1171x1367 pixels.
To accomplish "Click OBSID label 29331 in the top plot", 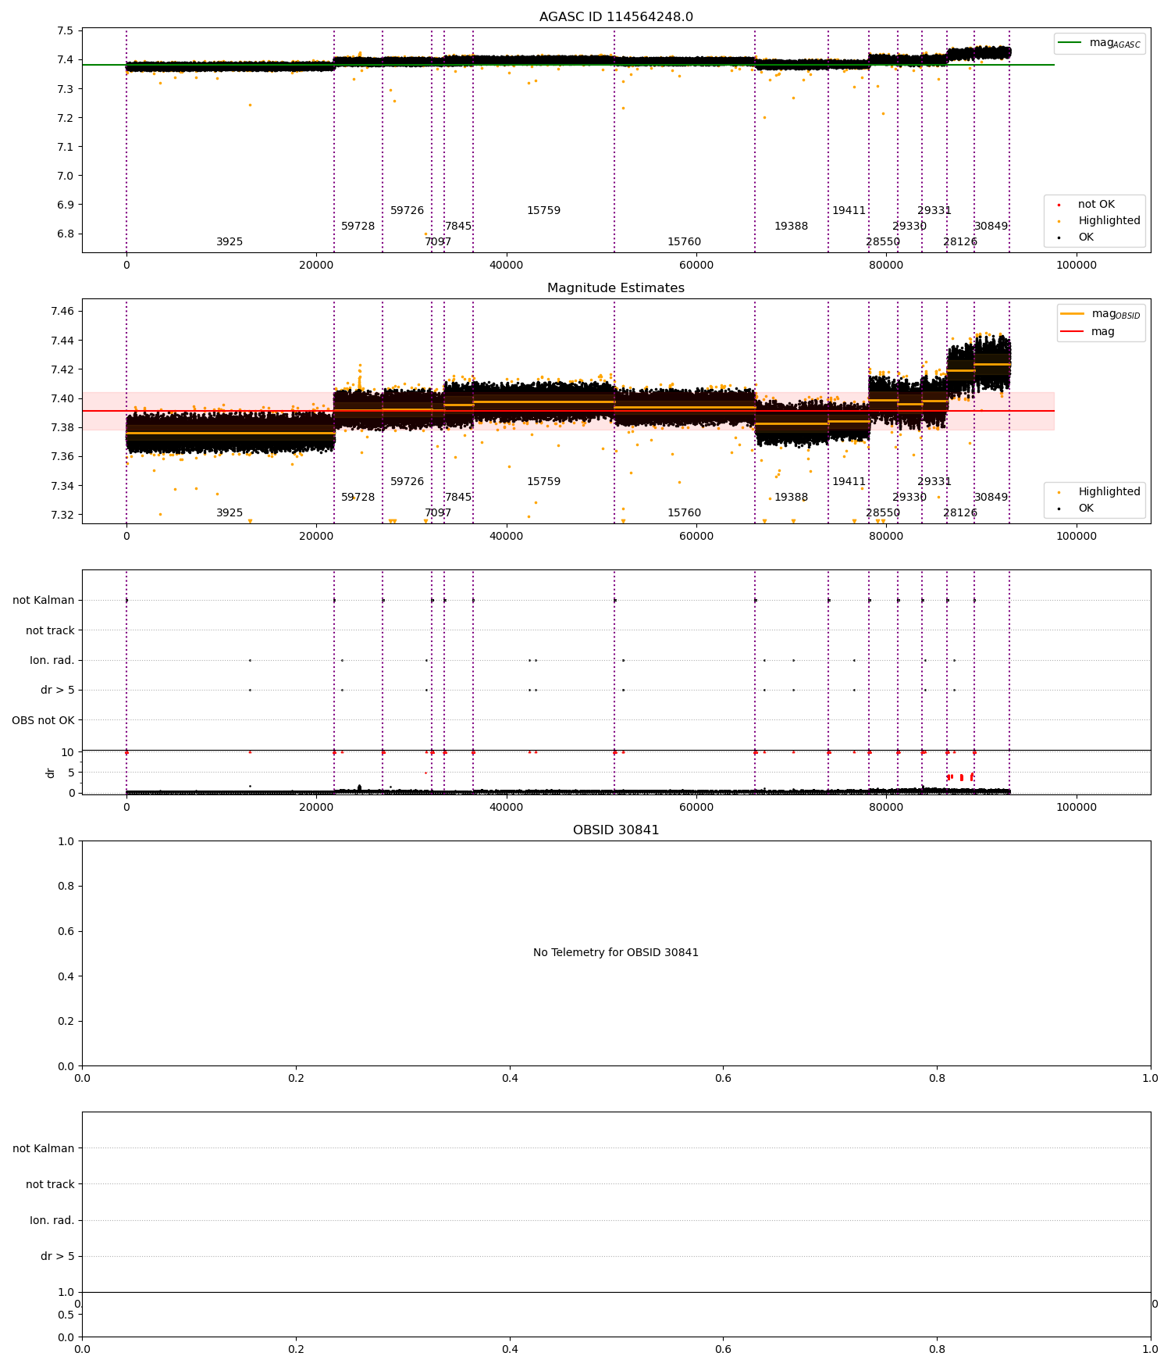I will coord(934,211).
